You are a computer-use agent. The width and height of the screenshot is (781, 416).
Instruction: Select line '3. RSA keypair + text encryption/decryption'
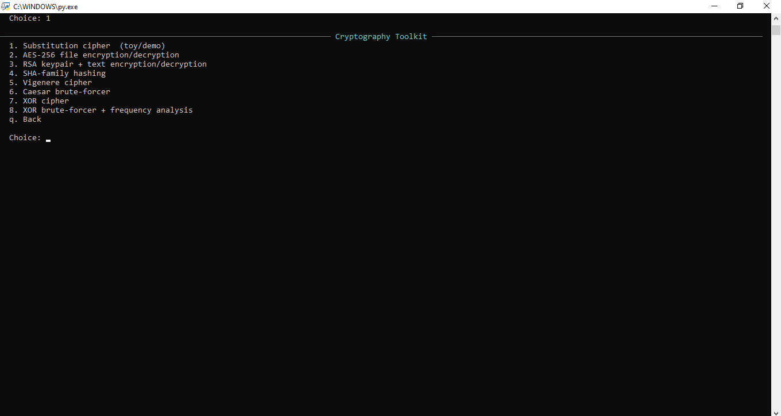[x=108, y=64]
